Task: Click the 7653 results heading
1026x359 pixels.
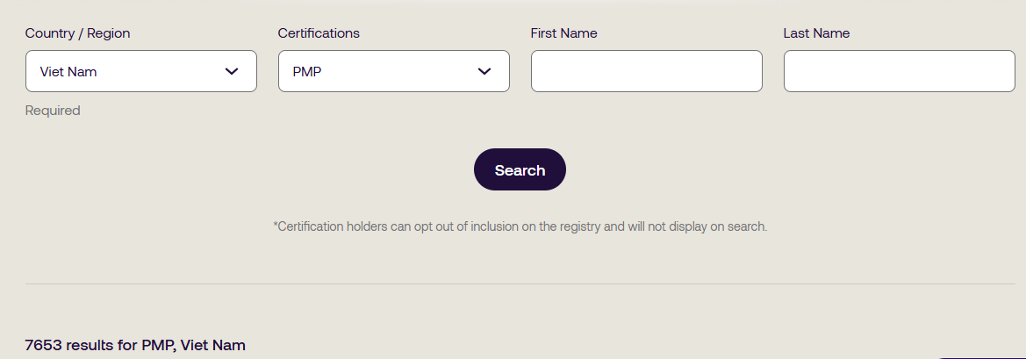Action: click(135, 345)
